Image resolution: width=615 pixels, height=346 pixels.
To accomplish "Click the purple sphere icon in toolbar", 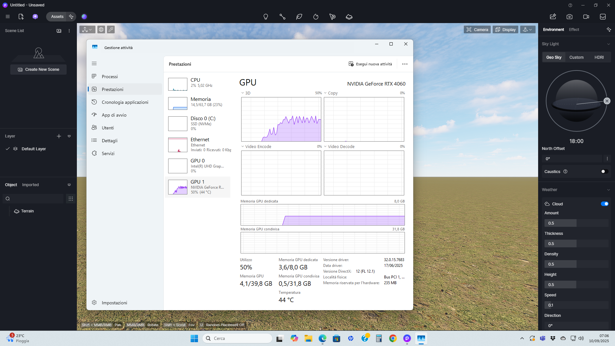I will (84, 17).
